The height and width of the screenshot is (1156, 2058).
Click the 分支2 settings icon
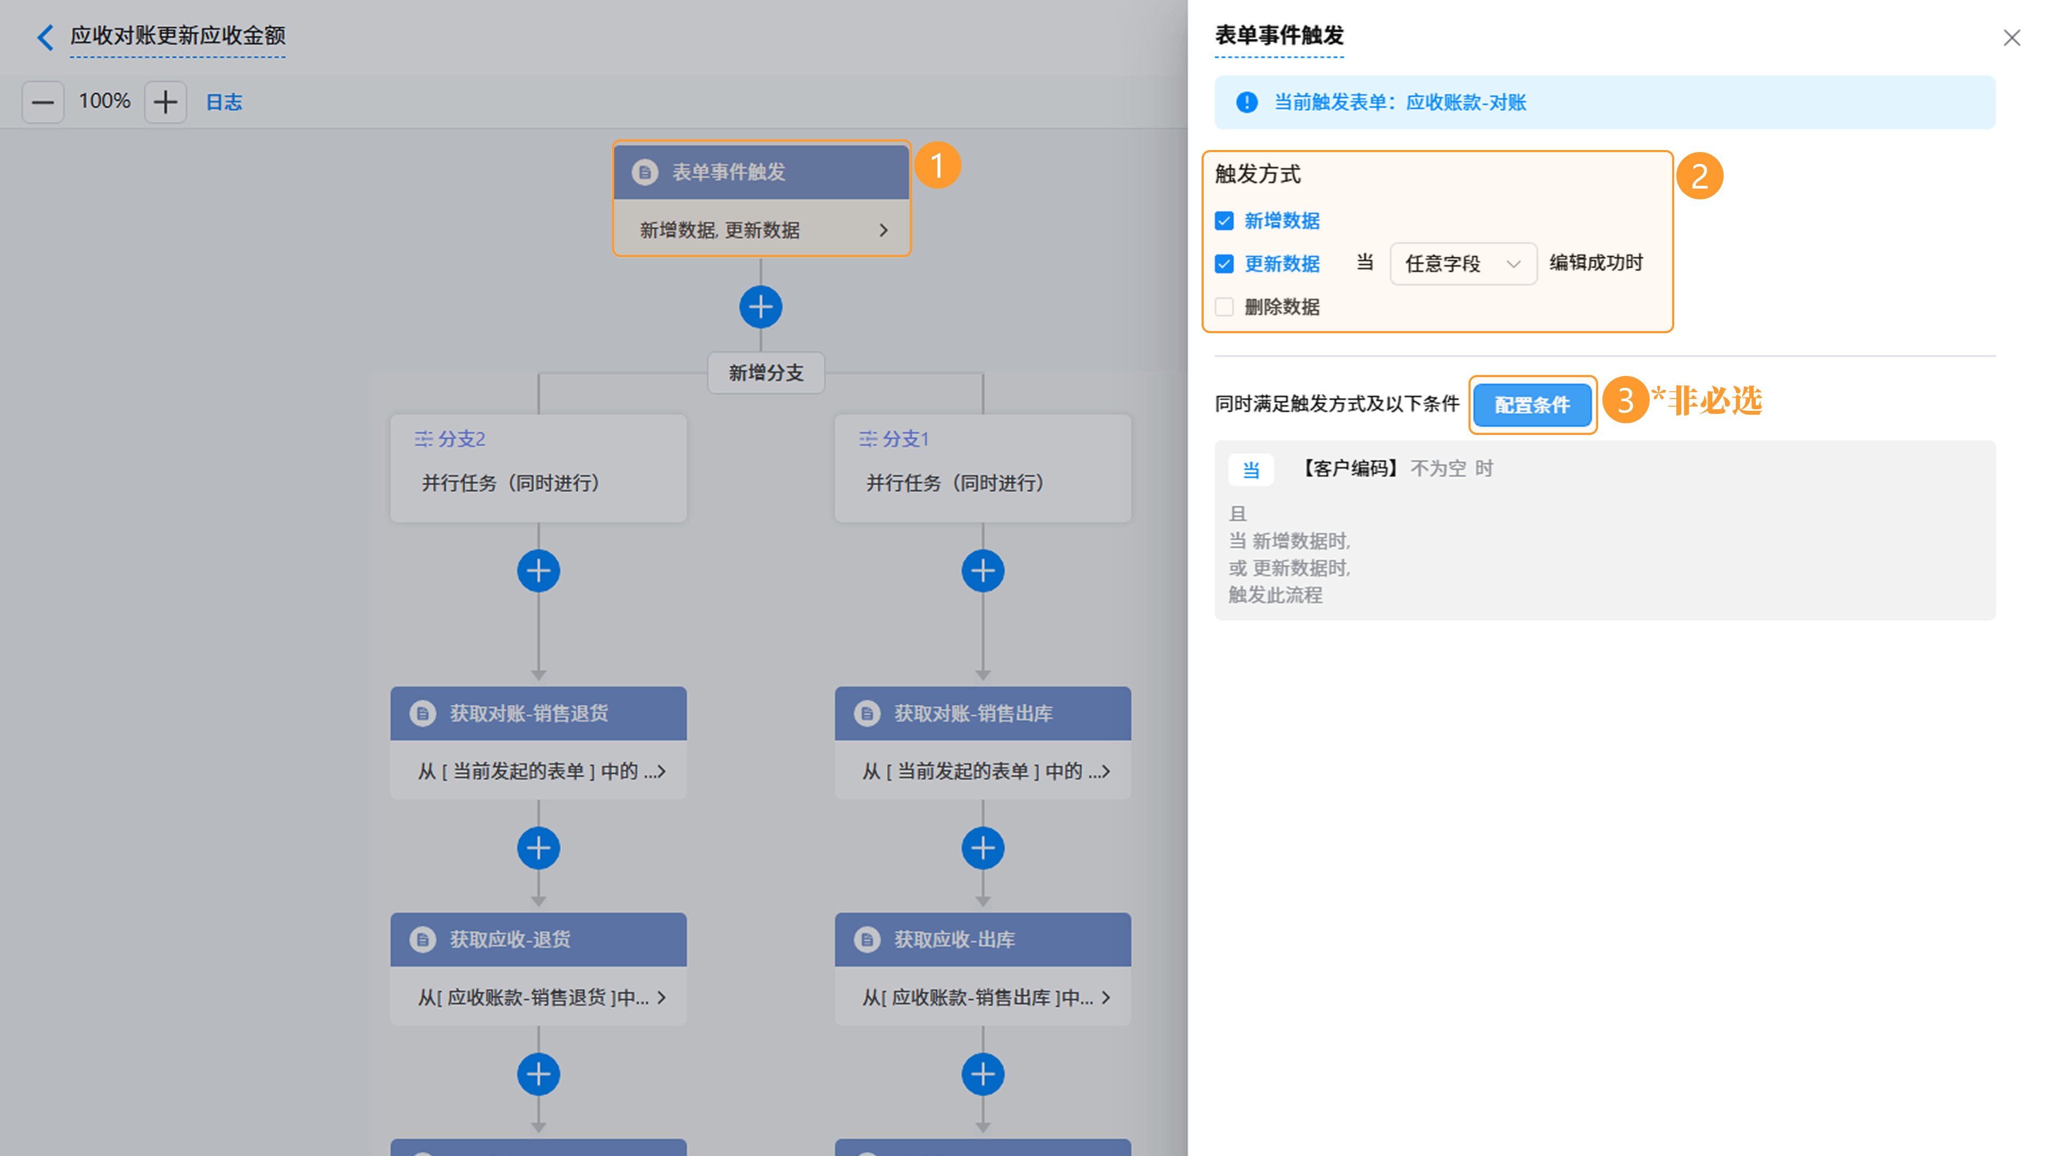pos(423,438)
